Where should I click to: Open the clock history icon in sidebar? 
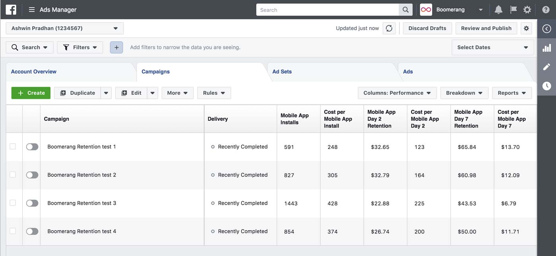coord(547,86)
